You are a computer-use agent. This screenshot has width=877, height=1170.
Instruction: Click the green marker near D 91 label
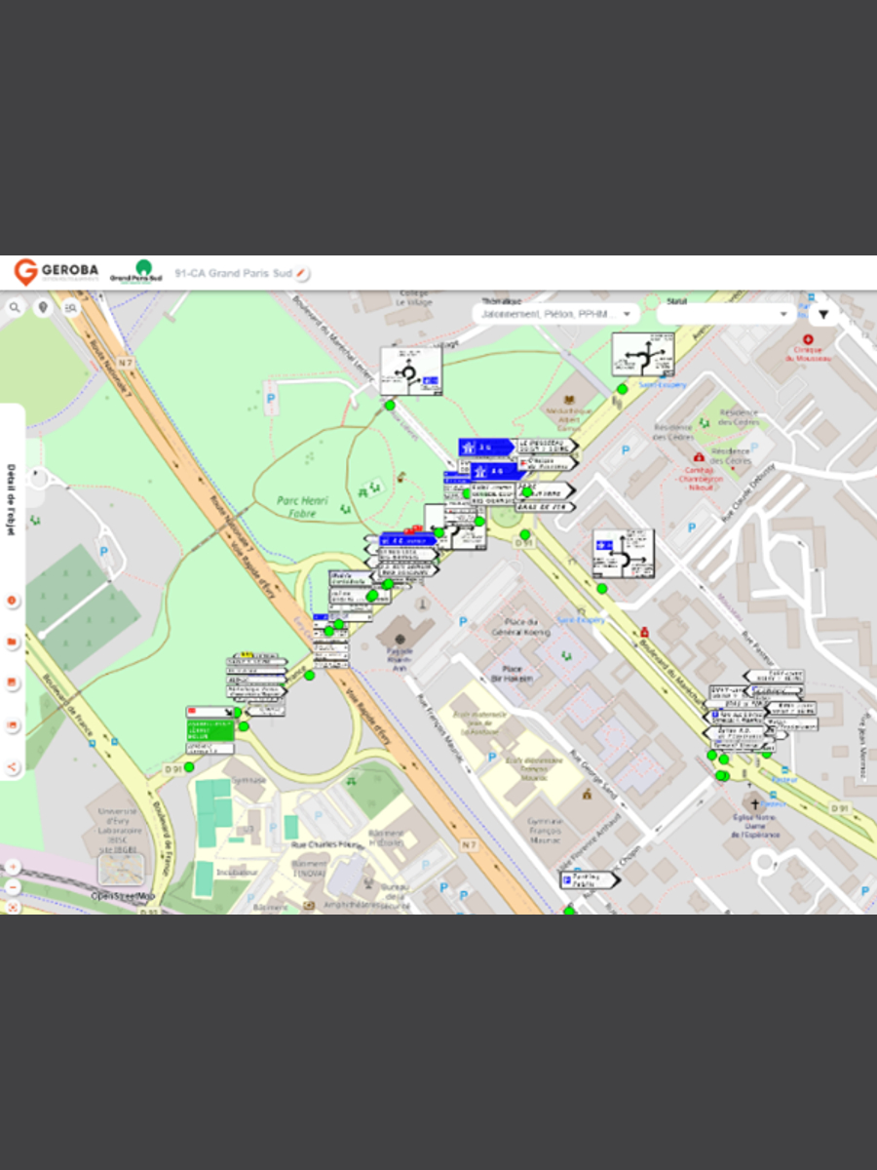[189, 767]
